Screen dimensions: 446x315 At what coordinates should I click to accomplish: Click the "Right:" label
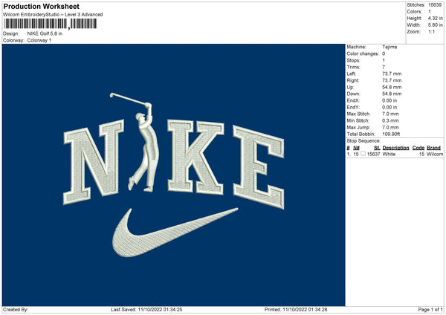(352, 80)
